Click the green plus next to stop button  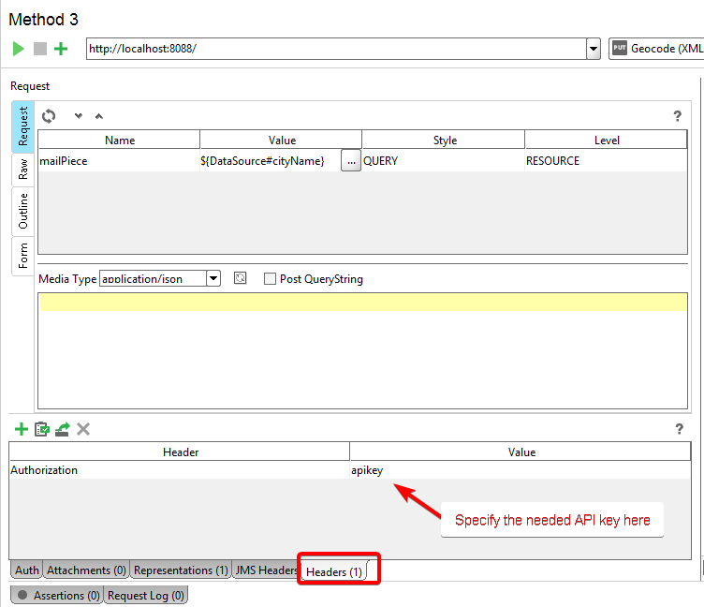[61, 49]
